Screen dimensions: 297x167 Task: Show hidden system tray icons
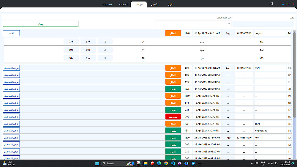coord(252,163)
